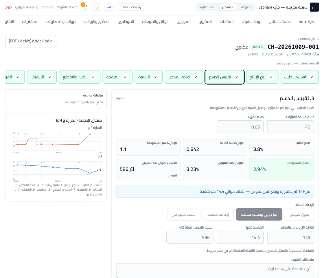Go back via كل الدفعات link
Screen dimensions: 324x278
tap(308, 39)
